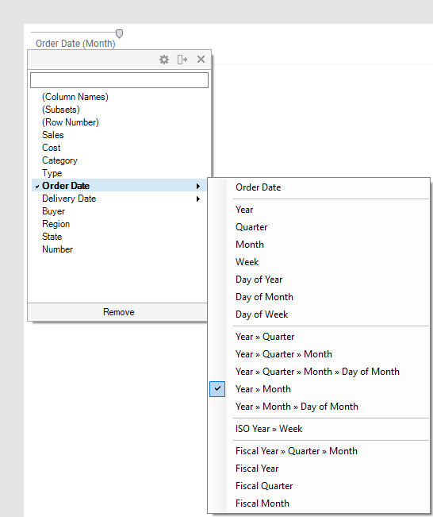
Task: Open the column selector settings gear
Action: coord(164,60)
